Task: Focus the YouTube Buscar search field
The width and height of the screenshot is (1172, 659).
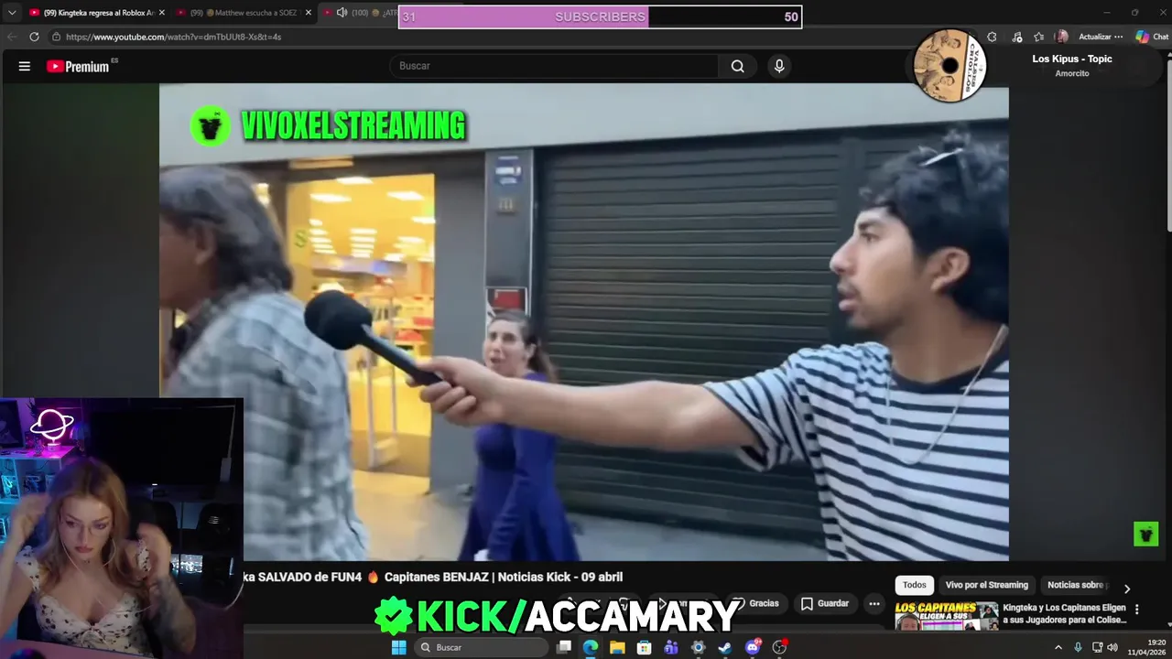Action: coord(554,66)
